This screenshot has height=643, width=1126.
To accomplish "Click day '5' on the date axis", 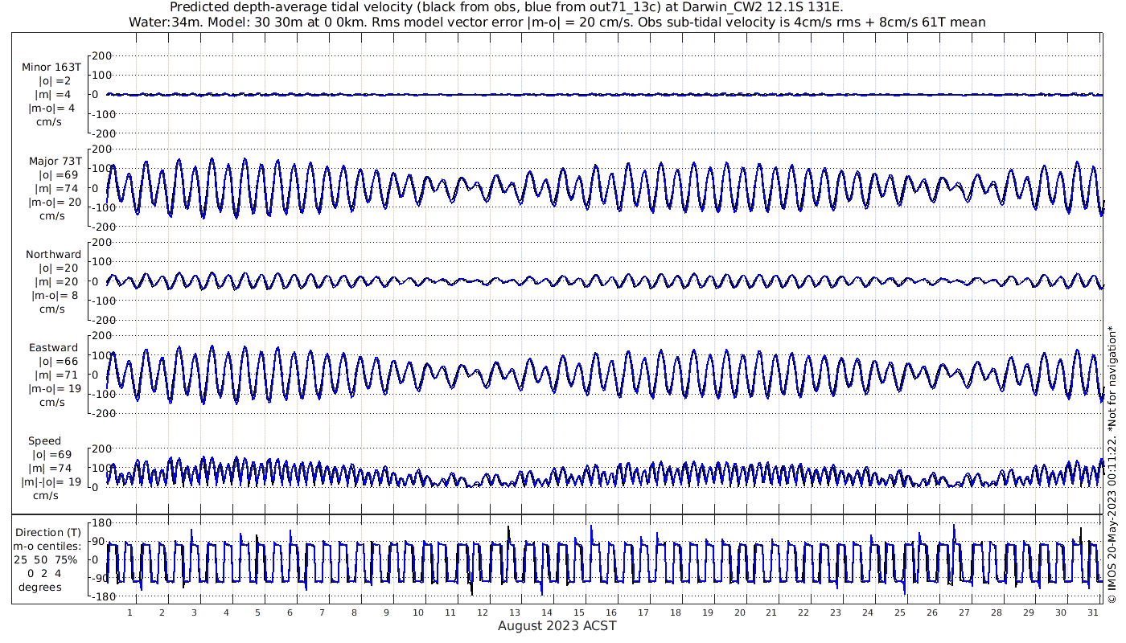I will click(258, 612).
